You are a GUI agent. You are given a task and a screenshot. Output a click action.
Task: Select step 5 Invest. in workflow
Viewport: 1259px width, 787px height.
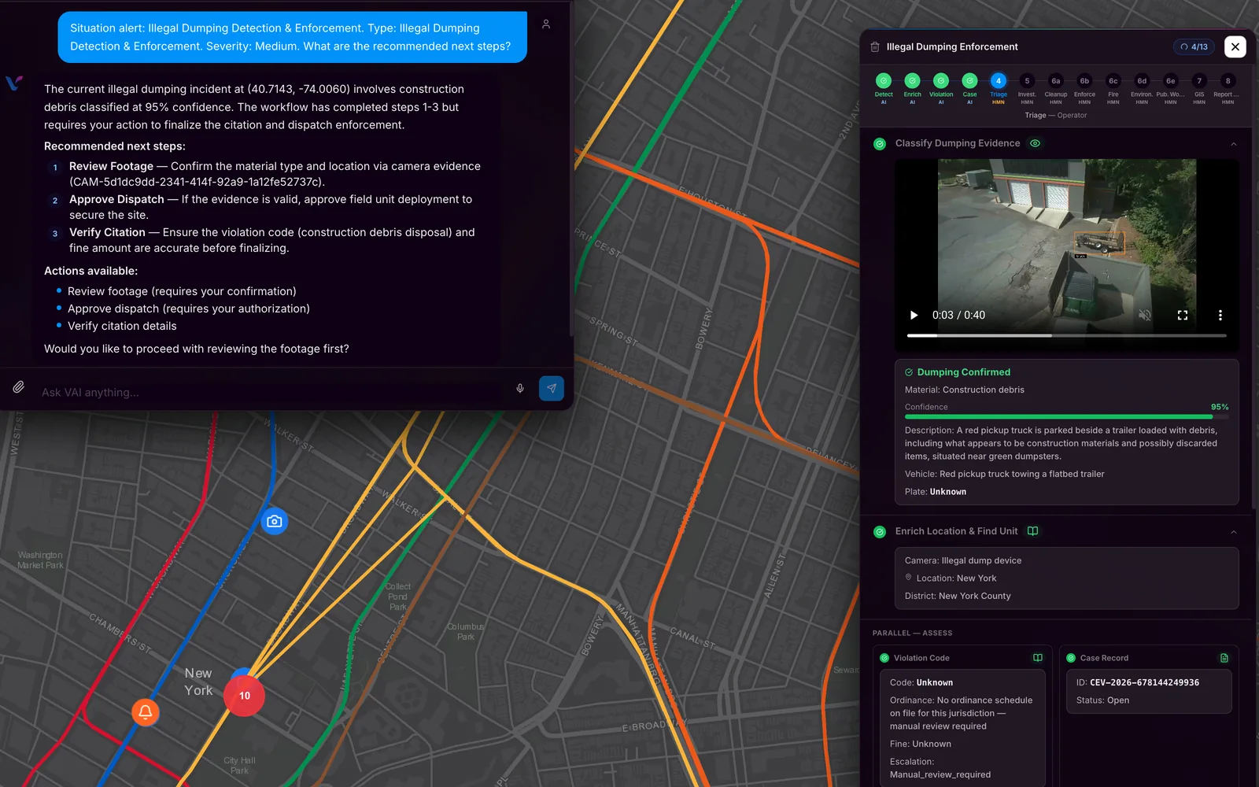tap(1027, 88)
